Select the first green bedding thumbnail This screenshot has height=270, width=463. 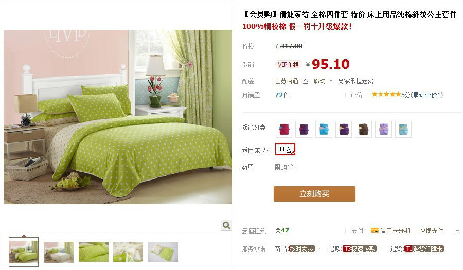click(x=24, y=251)
